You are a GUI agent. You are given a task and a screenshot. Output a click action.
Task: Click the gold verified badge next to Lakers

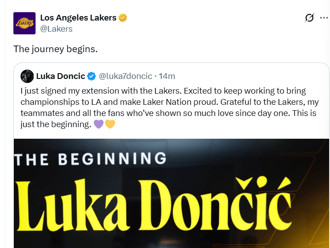(x=122, y=18)
